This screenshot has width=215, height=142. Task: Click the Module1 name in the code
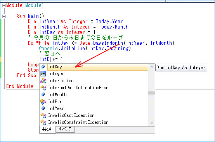click(x=35, y=5)
